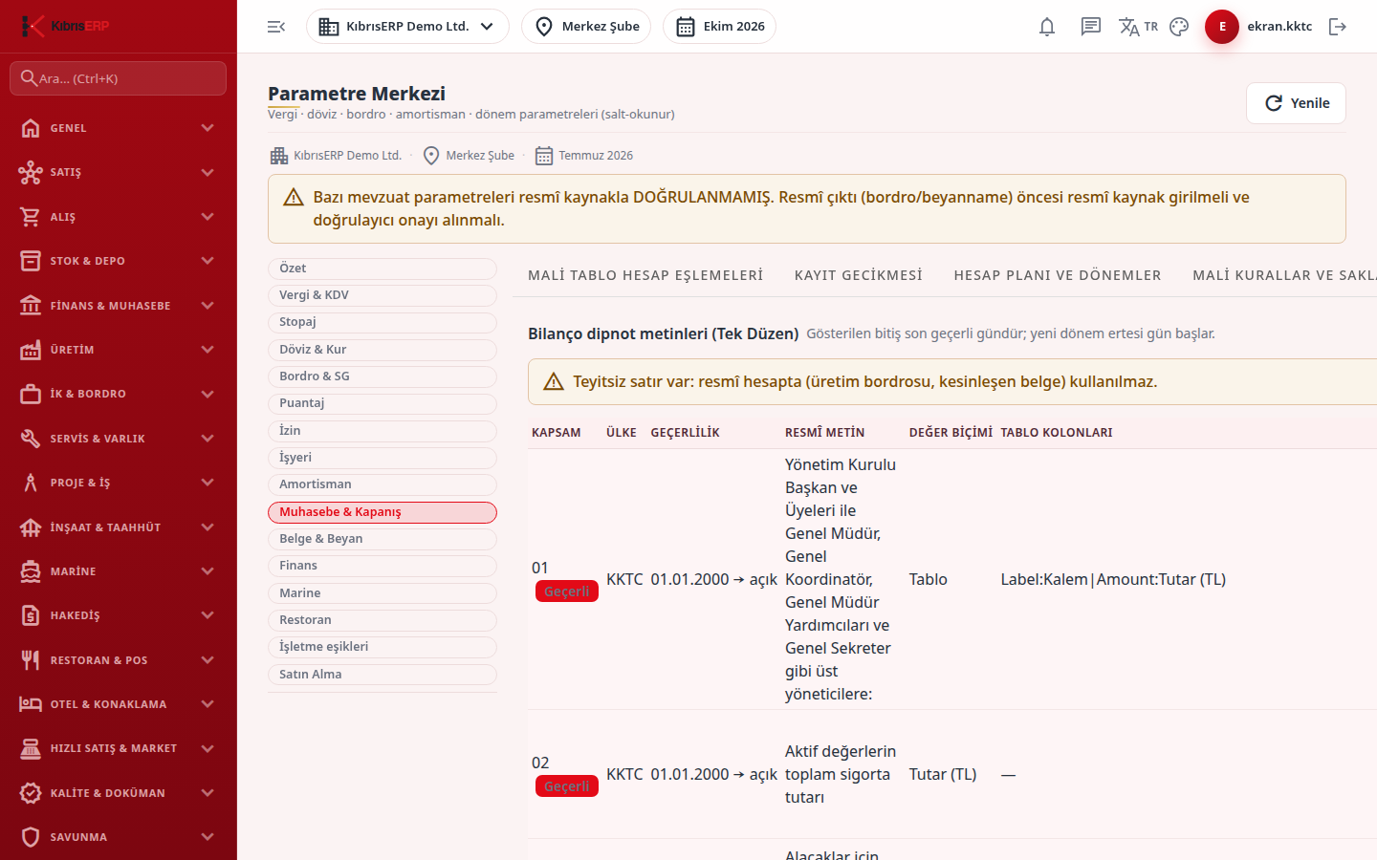Click the FİNANS & MUHASEBE bank icon
1377x860 pixels.
[x=31, y=306]
